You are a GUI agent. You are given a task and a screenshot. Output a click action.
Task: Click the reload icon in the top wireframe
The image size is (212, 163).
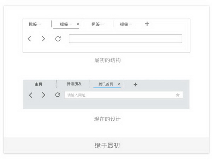[58, 39]
